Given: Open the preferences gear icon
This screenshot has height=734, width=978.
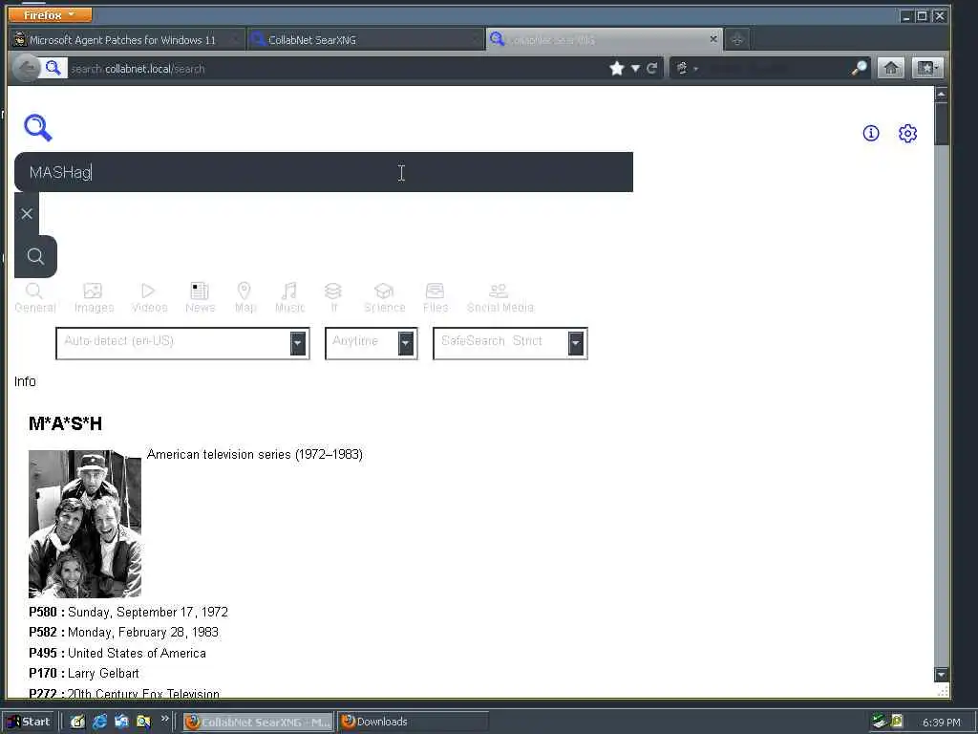Looking at the screenshot, I should 907,133.
